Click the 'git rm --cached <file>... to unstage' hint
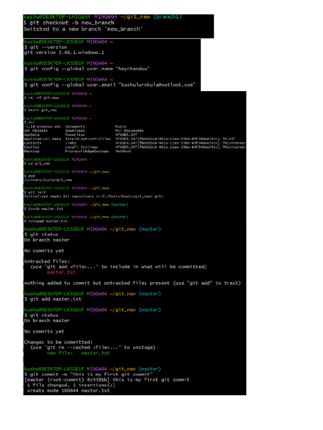This screenshot has width=323, height=430. click(93, 347)
